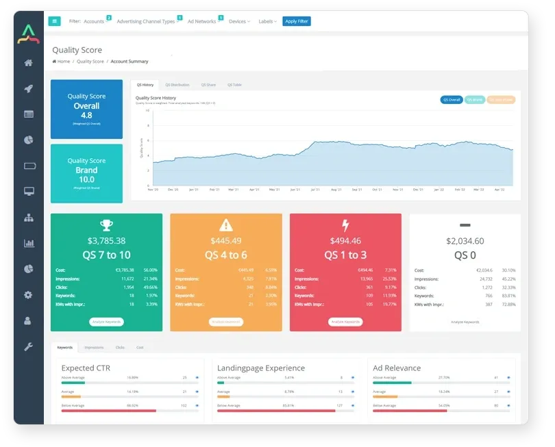Click the eye icon for Expected CTR Below Average
Viewport: 555px width, 447px height.
[197, 406]
